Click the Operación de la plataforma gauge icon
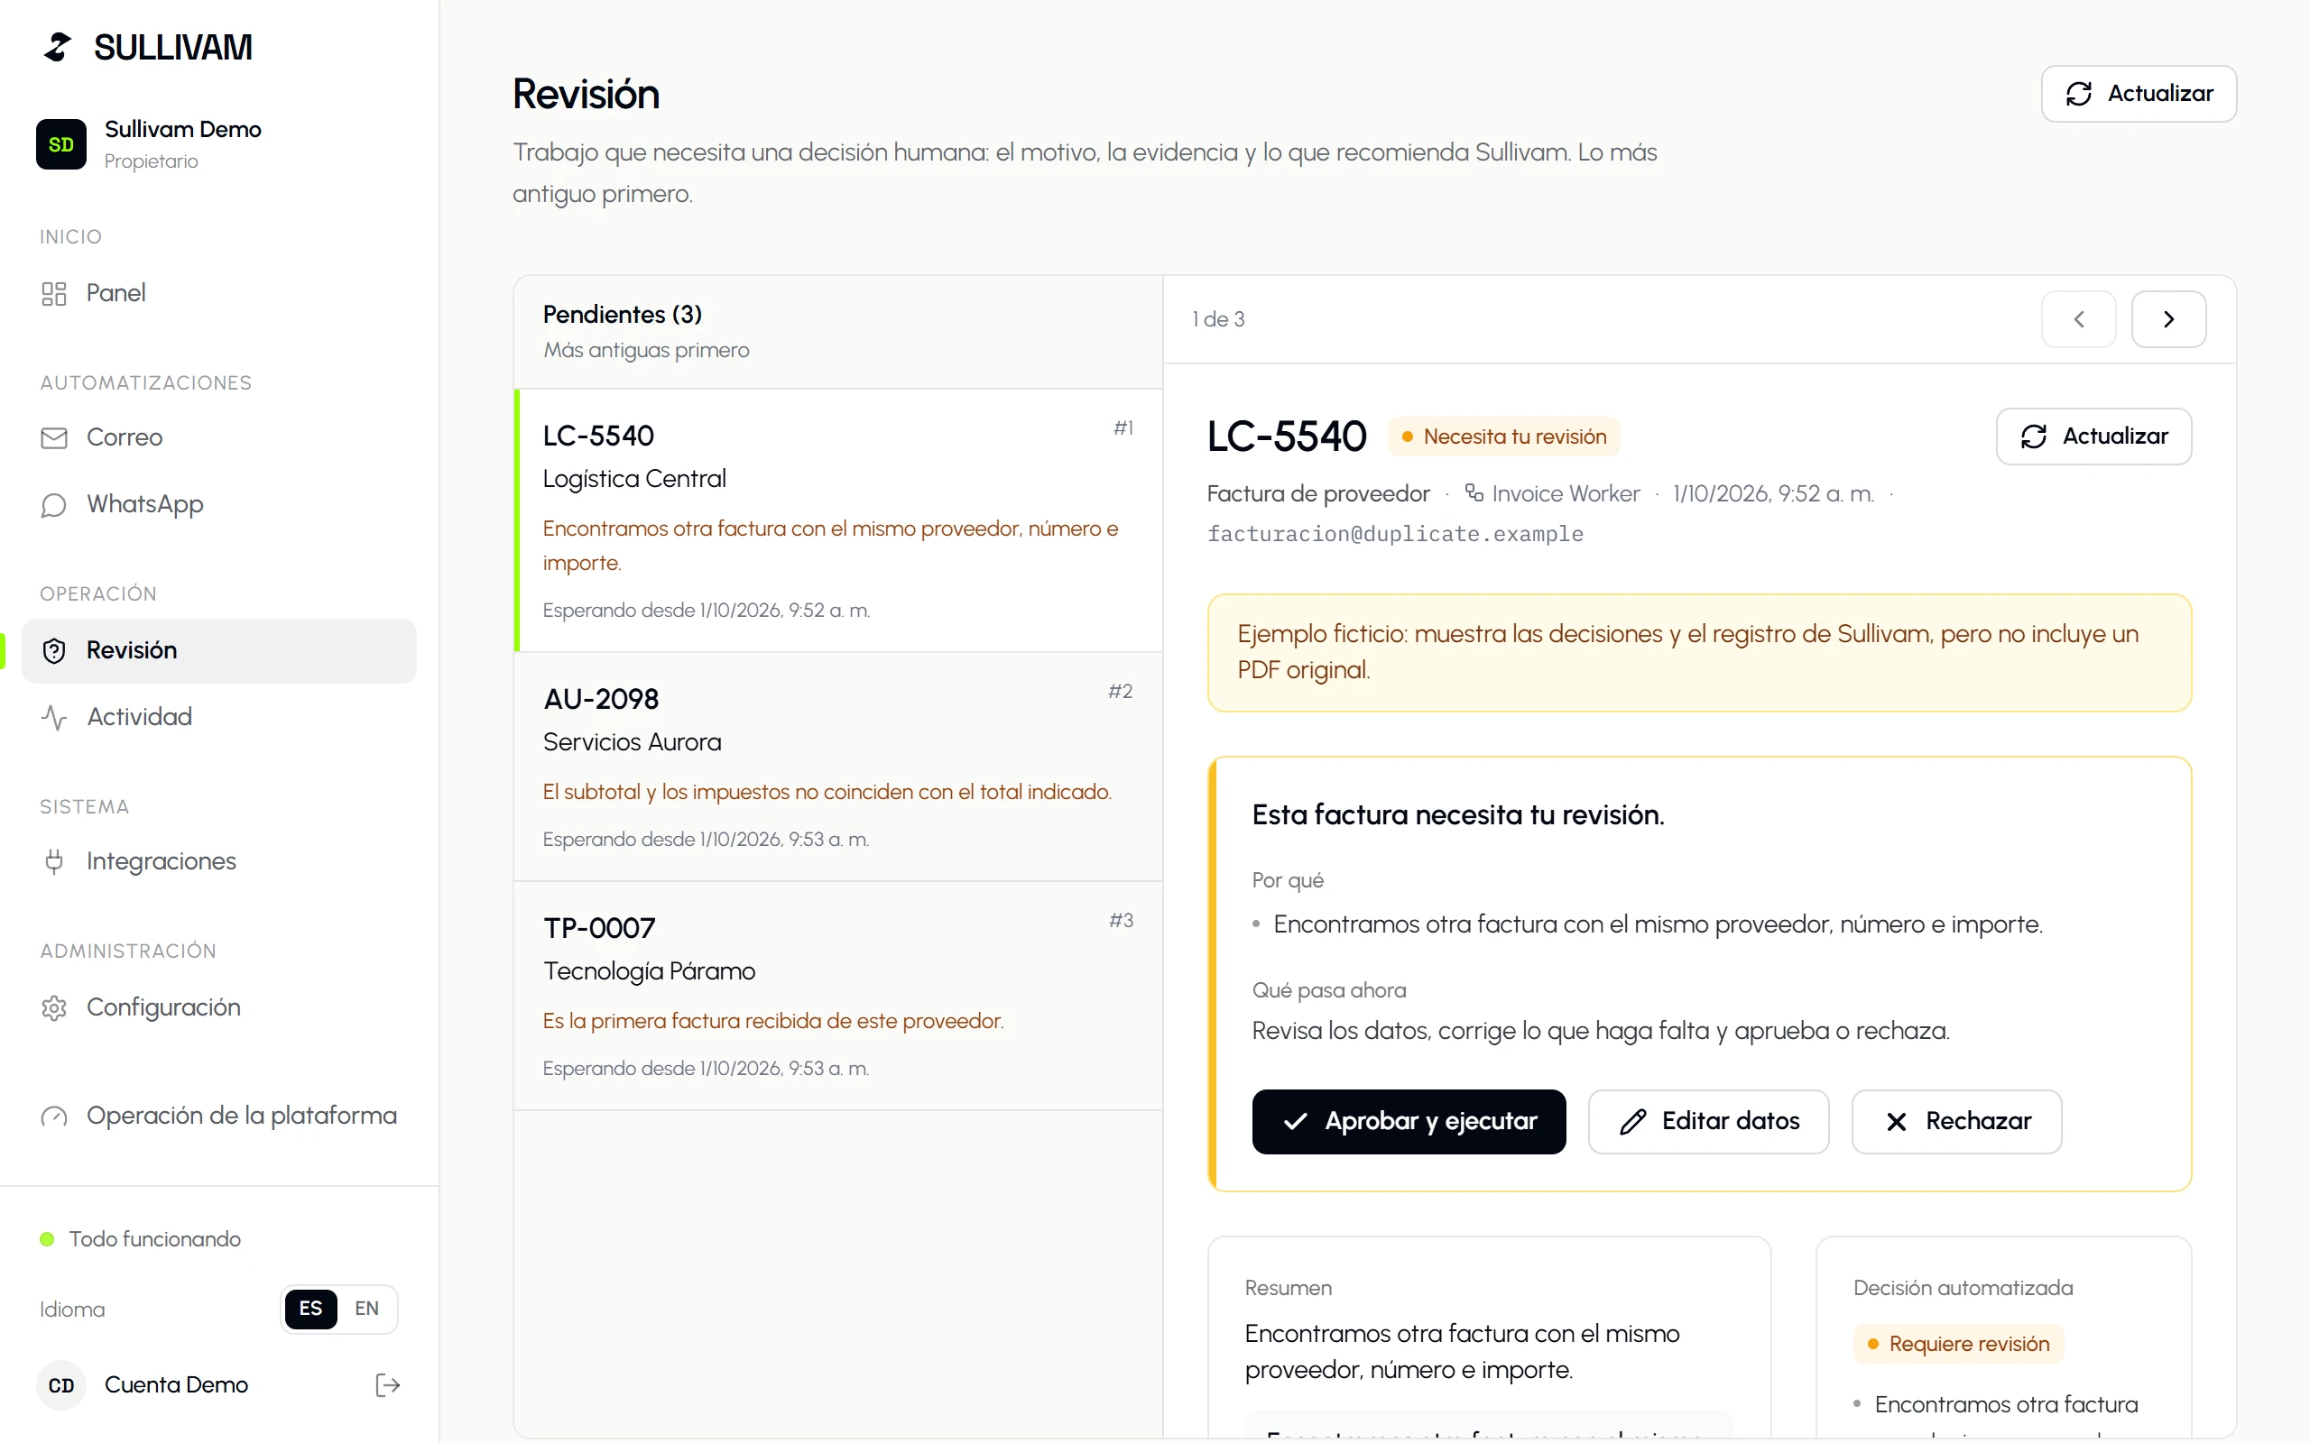2310x1443 pixels. pyautogui.click(x=54, y=1116)
